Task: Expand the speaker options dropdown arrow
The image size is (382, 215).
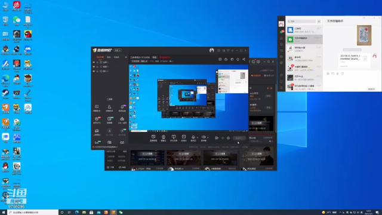Action: coord(208,137)
